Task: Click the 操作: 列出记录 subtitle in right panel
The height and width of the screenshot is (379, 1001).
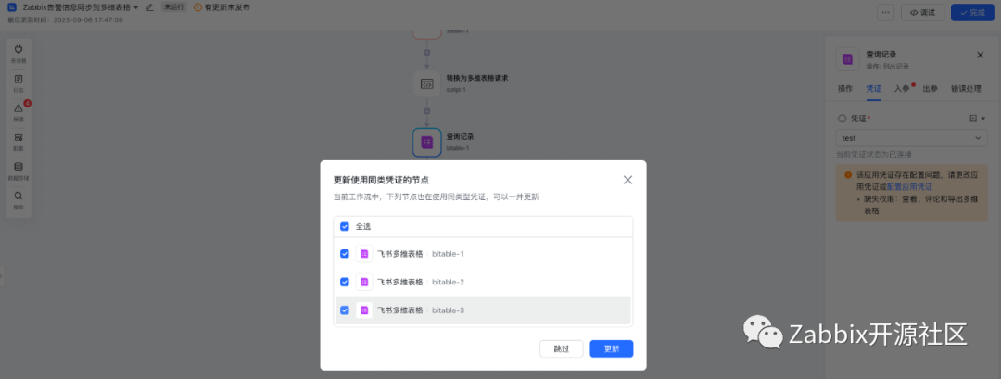Action: pos(887,67)
